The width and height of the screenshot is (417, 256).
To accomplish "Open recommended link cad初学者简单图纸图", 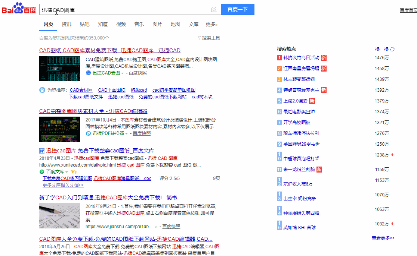I will 174,90.
